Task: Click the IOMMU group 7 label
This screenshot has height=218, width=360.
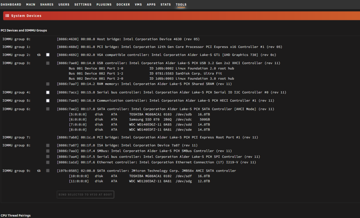Action: (16, 137)
